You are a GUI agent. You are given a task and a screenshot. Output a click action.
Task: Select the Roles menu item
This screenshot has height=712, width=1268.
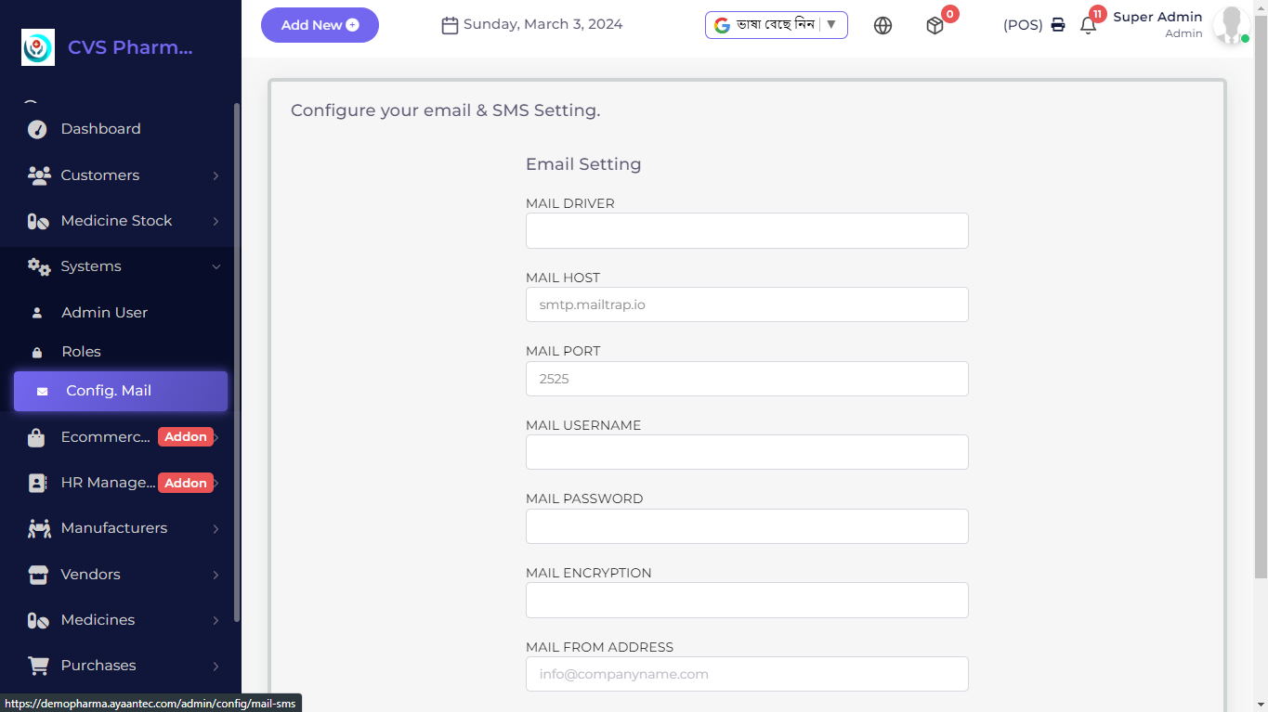point(81,352)
